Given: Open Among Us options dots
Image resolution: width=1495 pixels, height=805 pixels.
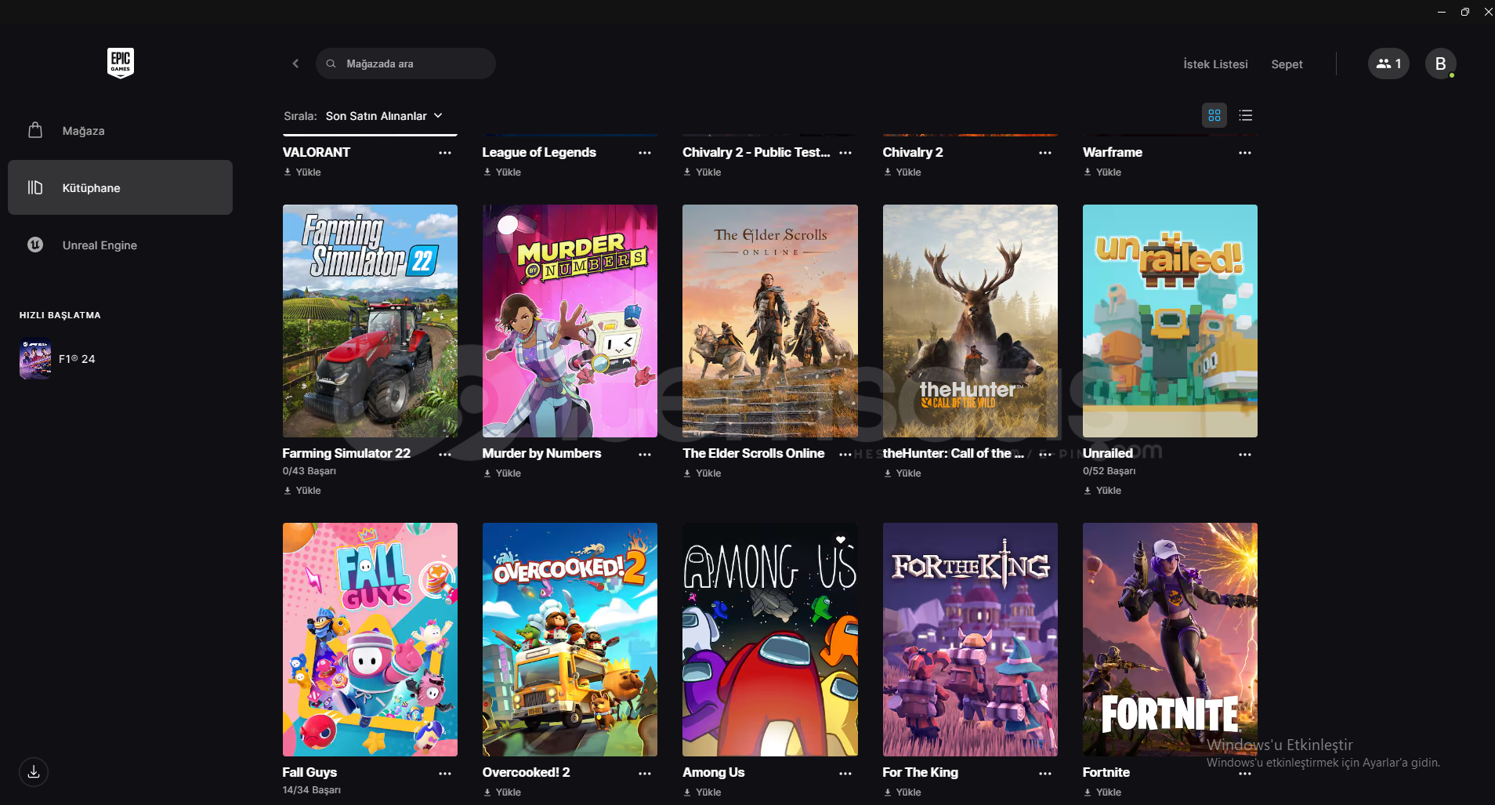Looking at the screenshot, I should pyautogui.click(x=845, y=774).
